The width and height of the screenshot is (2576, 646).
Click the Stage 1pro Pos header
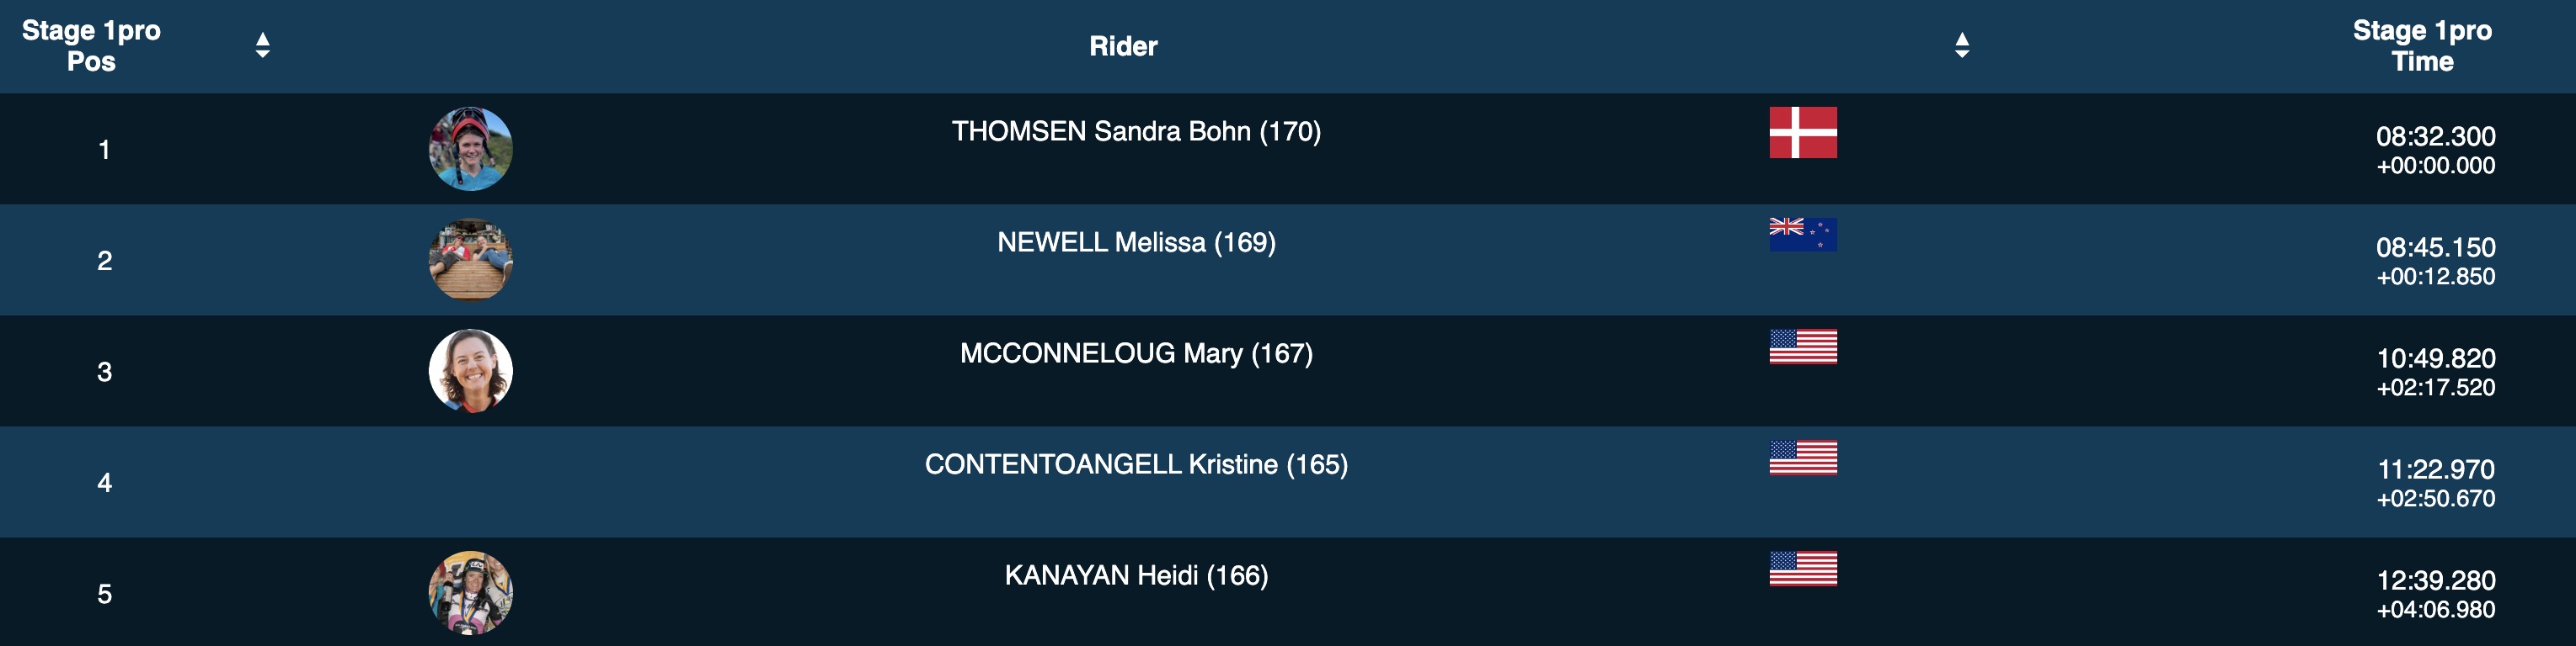[91, 46]
